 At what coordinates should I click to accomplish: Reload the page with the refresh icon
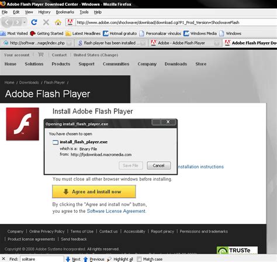[x=34, y=22]
